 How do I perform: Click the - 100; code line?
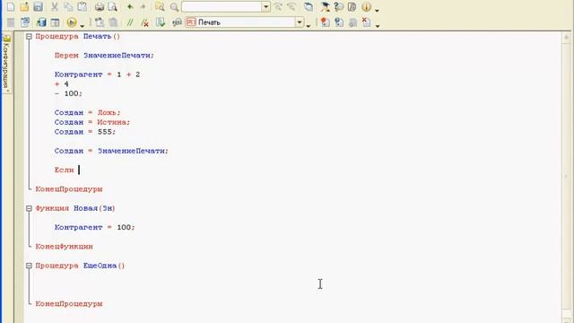tap(68, 93)
